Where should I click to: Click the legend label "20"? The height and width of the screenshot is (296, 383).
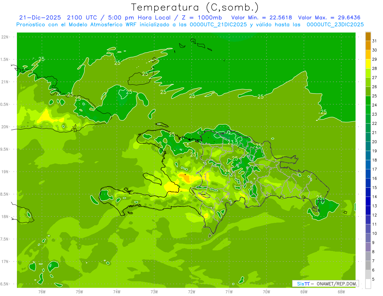click(375, 142)
